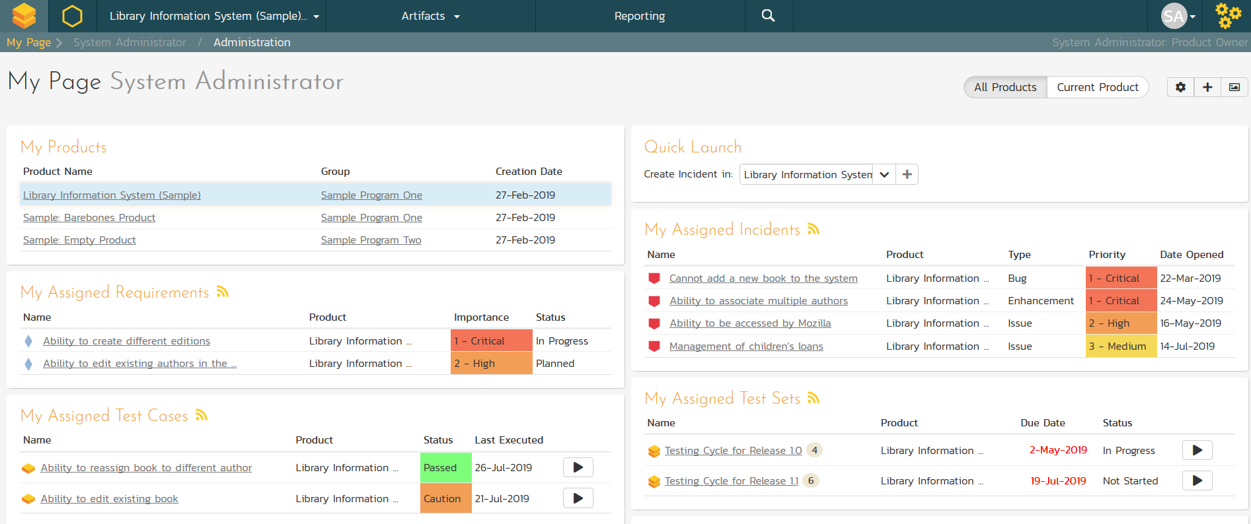Open My Assigned Requirements RSS feed icon

[223, 292]
